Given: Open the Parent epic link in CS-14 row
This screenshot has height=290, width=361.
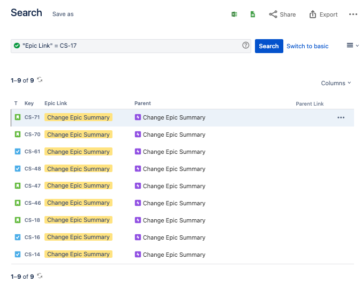Looking at the screenshot, I should tap(174, 255).
